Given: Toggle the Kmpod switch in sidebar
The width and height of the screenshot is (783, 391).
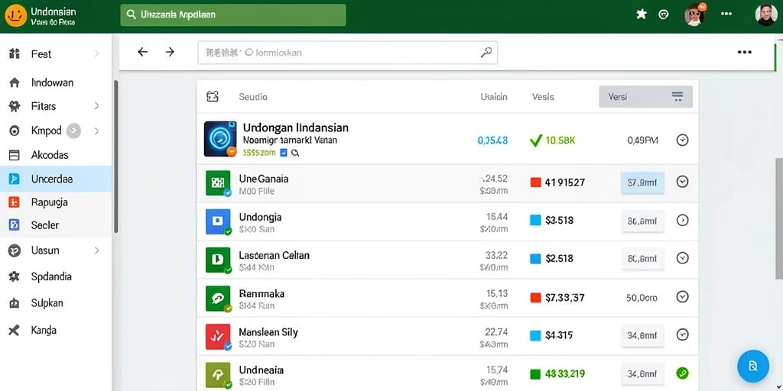Looking at the screenshot, I should pos(73,131).
